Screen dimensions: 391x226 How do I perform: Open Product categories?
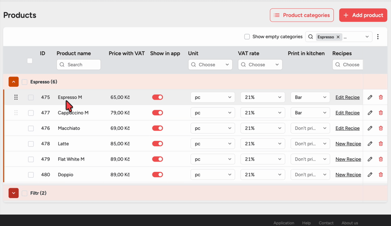point(302,15)
